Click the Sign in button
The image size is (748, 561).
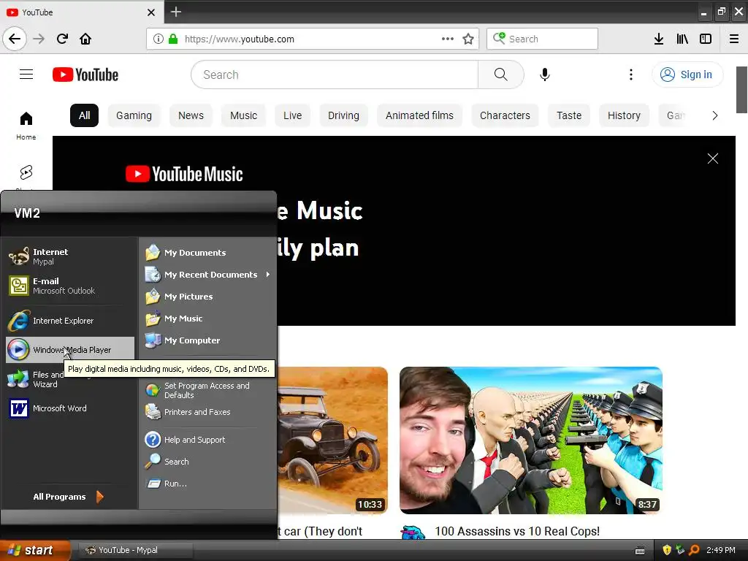pyautogui.click(x=687, y=75)
